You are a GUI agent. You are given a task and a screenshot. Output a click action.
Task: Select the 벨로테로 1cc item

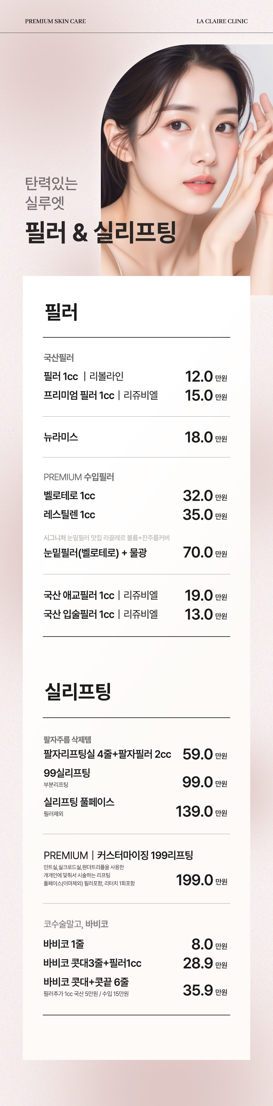point(70,496)
